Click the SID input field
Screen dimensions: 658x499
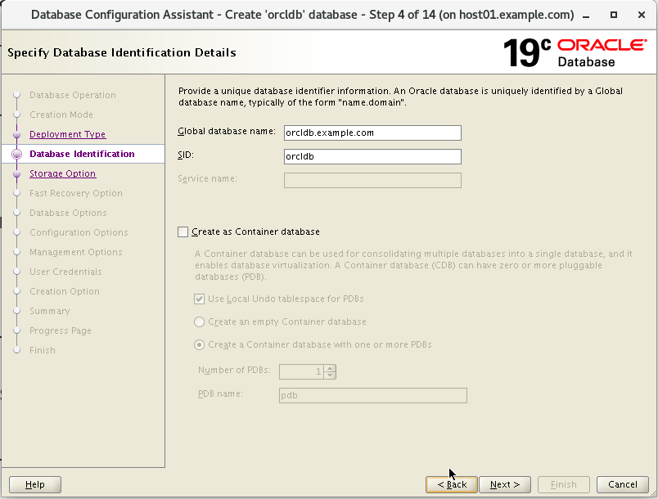coord(372,156)
